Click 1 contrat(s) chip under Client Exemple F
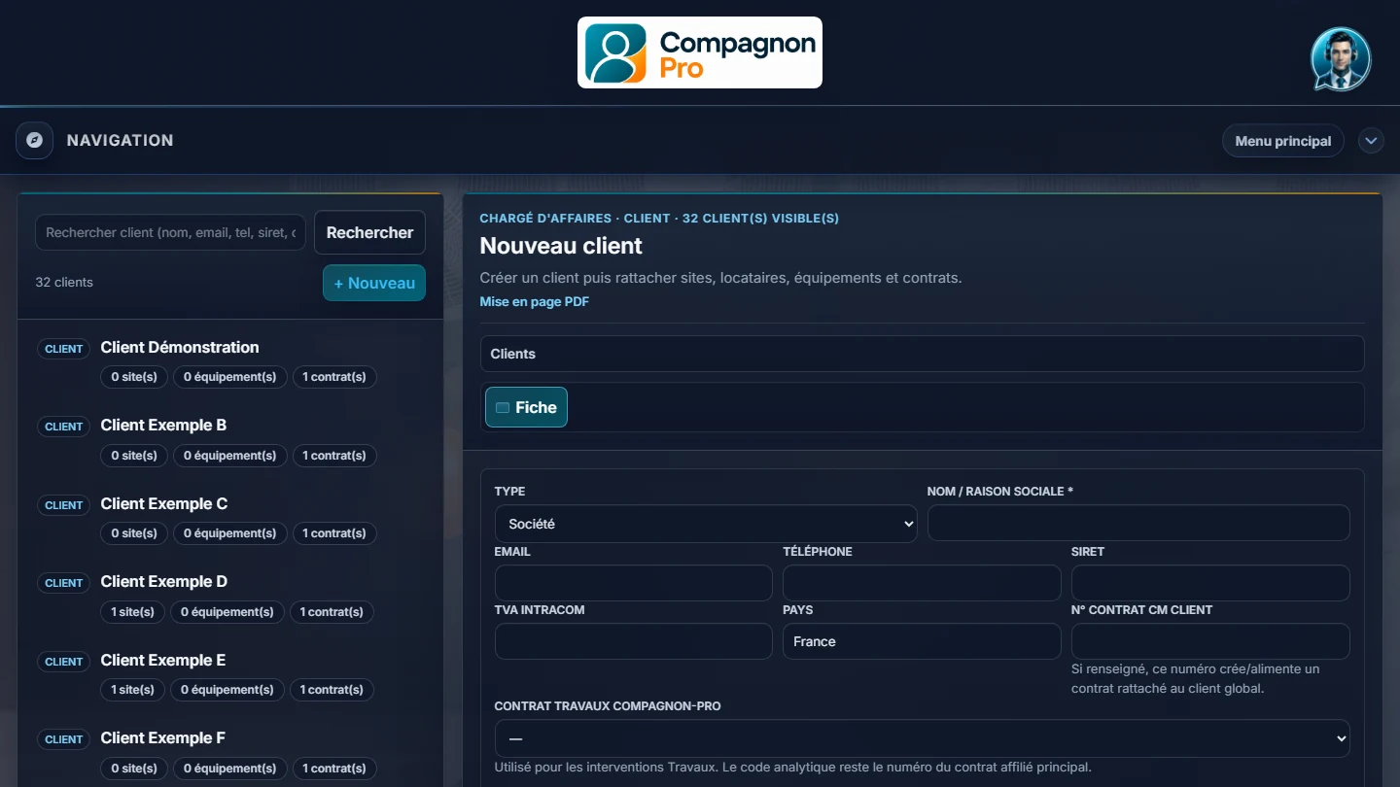This screenshot has width=1400, height=787. click(334, 769)
